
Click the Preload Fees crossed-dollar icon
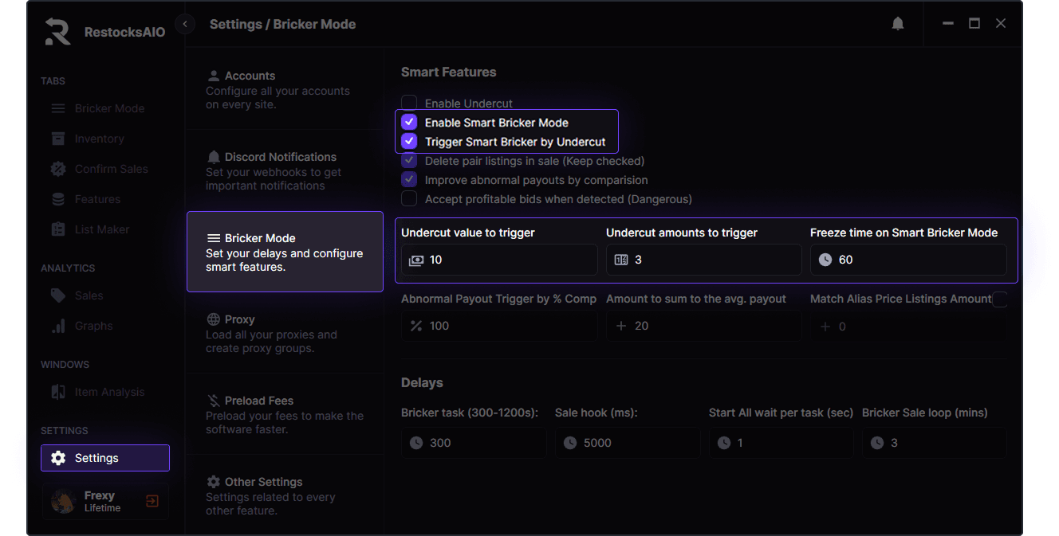tap(213, 401)
